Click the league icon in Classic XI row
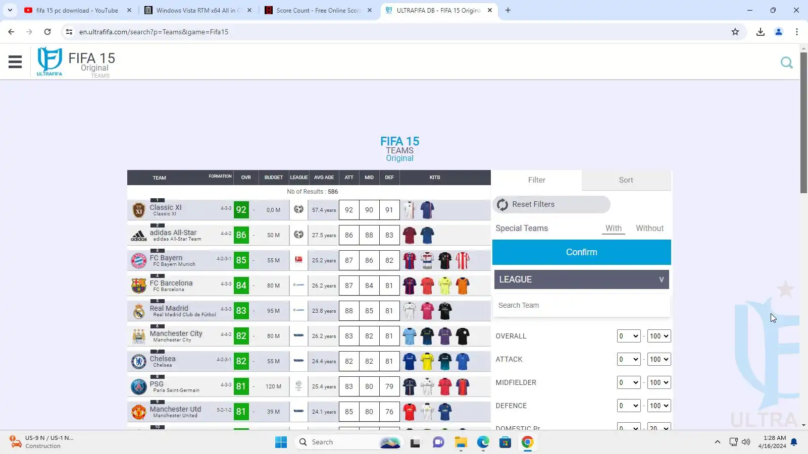The height and width of the screenshot is (454, 808). click(298, 209)
